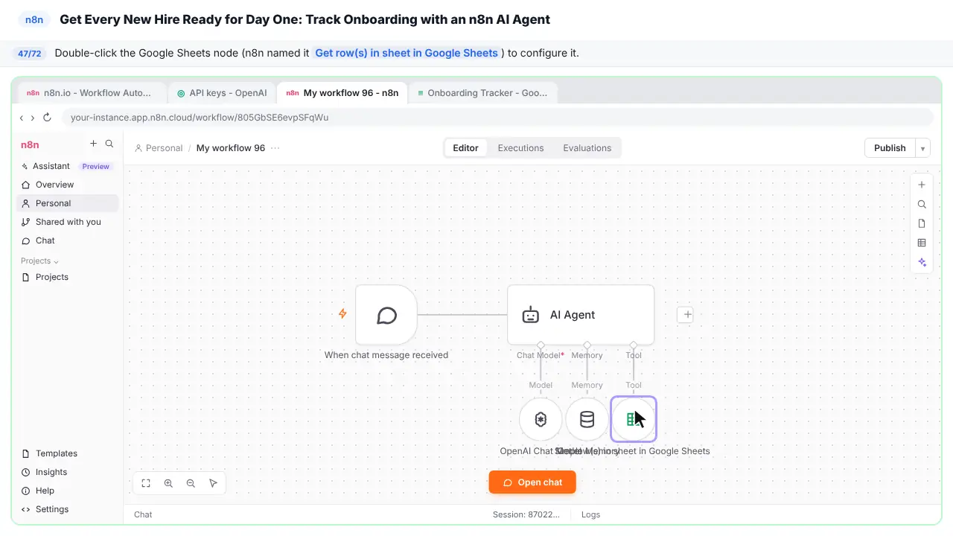
Task: Click the browser address bar URL
Action: click(200, 118)
